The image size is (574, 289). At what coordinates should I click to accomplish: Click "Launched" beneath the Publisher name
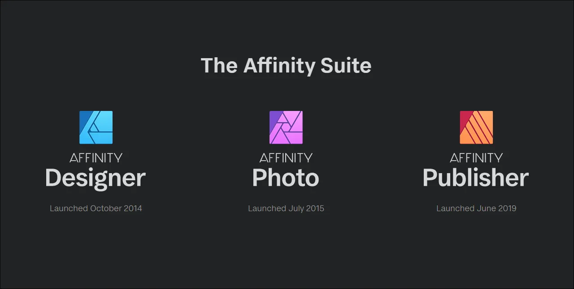pos(455,208)
